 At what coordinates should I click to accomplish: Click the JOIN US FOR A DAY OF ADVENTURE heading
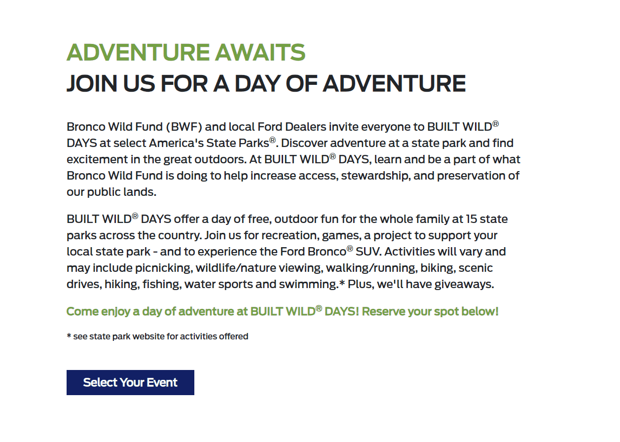pos(266,83)
